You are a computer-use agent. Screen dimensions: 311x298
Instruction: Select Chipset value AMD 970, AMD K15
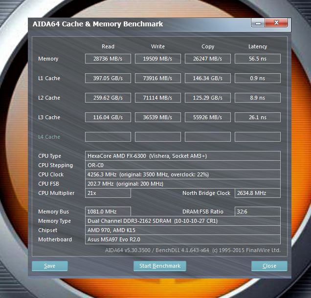tap(183, 230)
